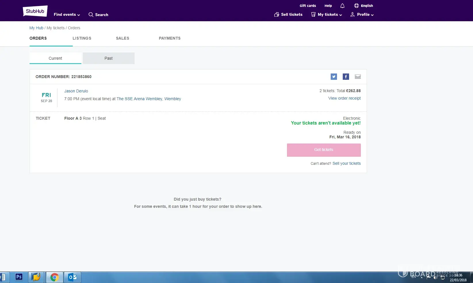
Task: Change language via English selector
Action: 363,6
